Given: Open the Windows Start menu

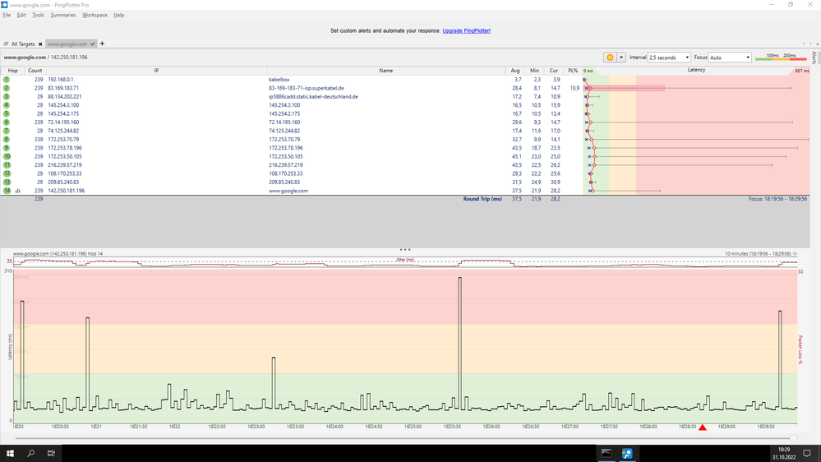Looking at the screenshot, I should point(10,453).
